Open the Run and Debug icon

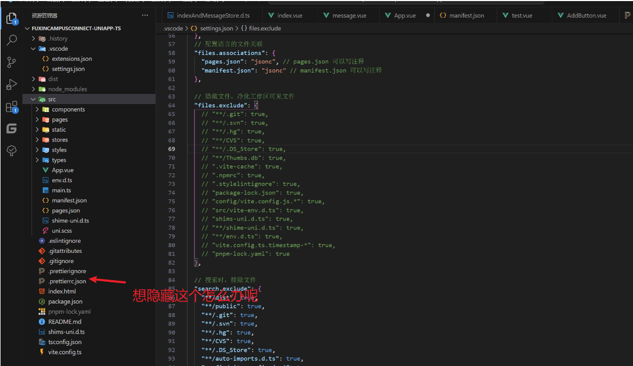click(x=12, y=84)
